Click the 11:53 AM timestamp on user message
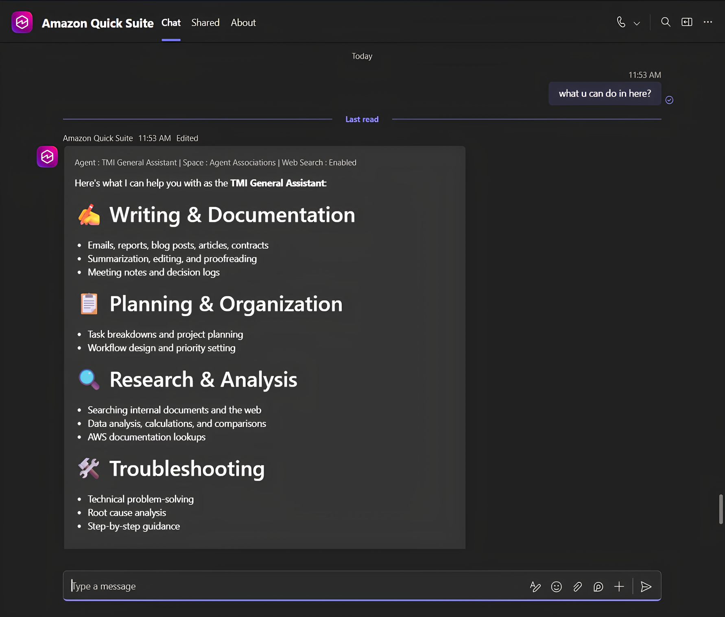The image size is (725, 617). click(x=645, y=75)
